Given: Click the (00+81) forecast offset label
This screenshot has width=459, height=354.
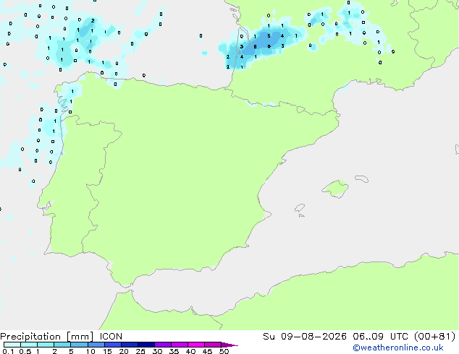Looking at the screenshot, I should coord(435,337).
